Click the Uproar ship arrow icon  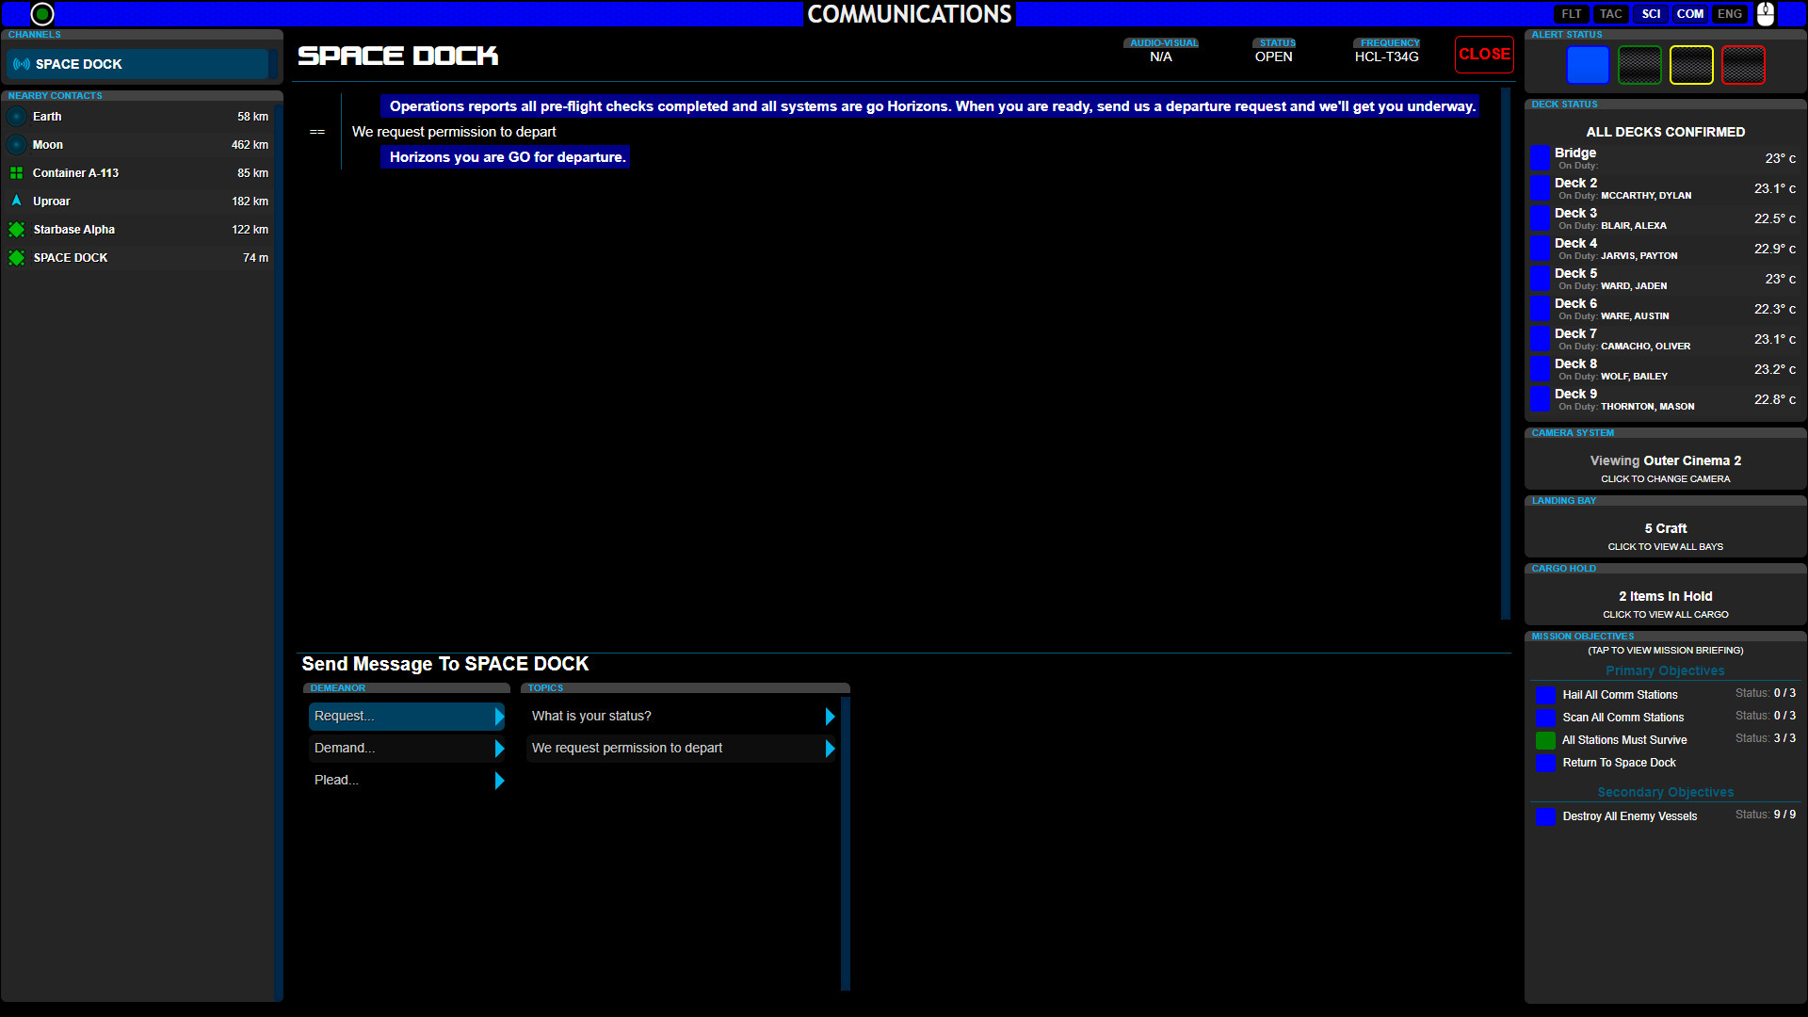pos(16,201)
